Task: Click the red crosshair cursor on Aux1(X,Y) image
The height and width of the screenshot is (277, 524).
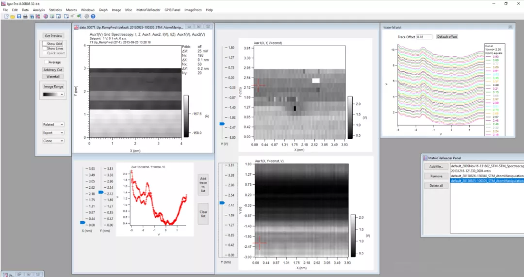Action: pyautogui.click(x=258, y=85)
